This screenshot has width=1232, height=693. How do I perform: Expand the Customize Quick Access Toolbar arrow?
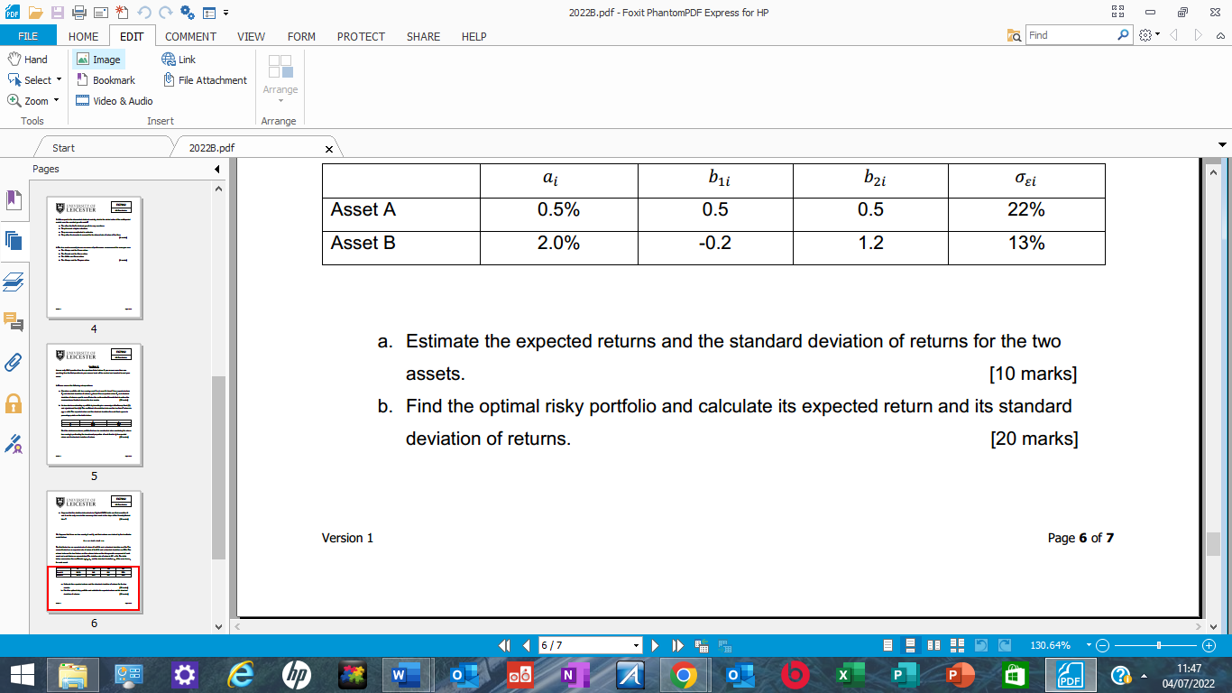coord(225,13)
